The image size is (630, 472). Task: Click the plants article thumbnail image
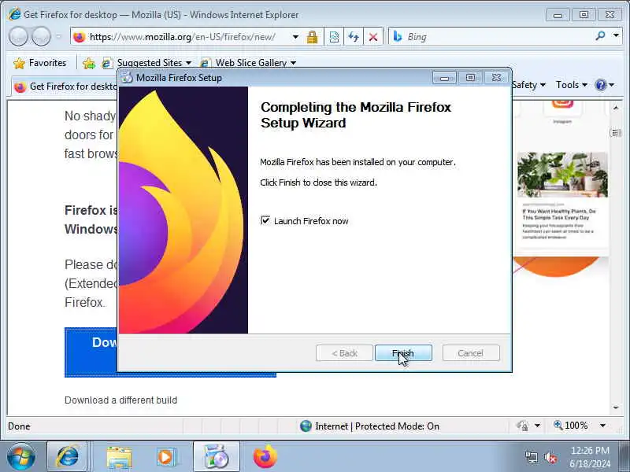click(x=562, y=175)
